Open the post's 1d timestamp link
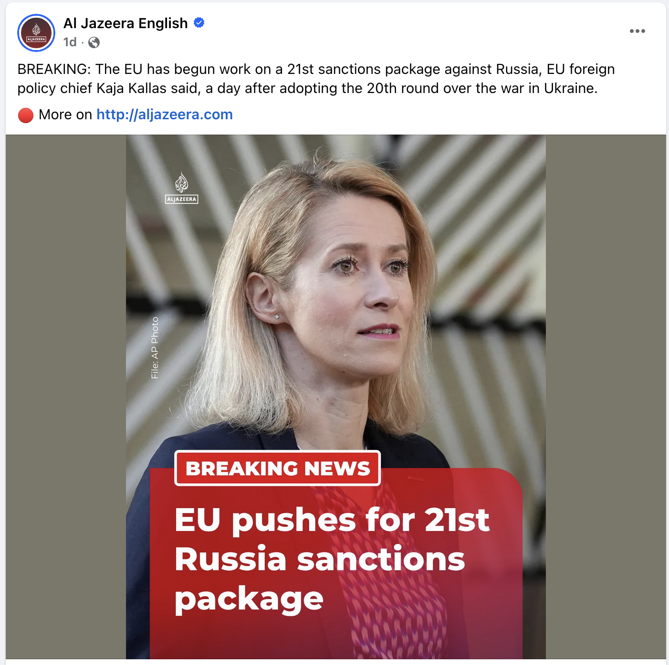 click(x=70, y=42)
